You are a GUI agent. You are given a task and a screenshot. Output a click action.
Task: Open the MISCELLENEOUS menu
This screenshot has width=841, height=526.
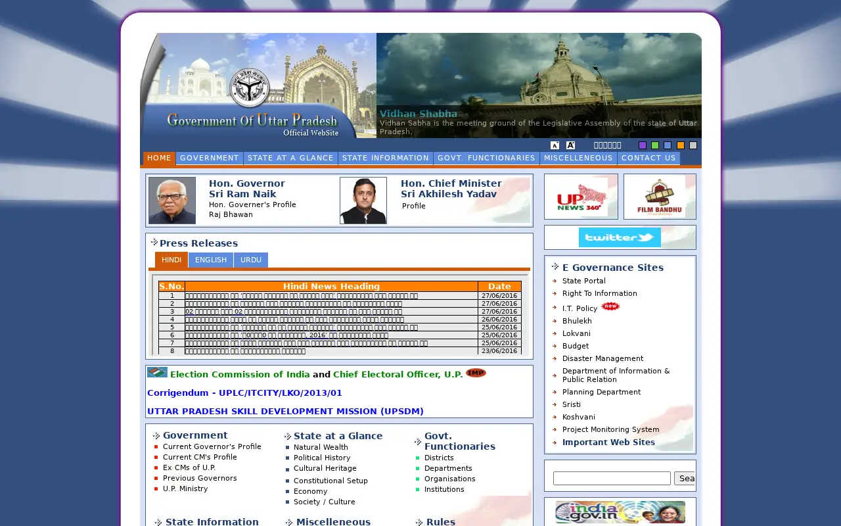tap(578, 158)
